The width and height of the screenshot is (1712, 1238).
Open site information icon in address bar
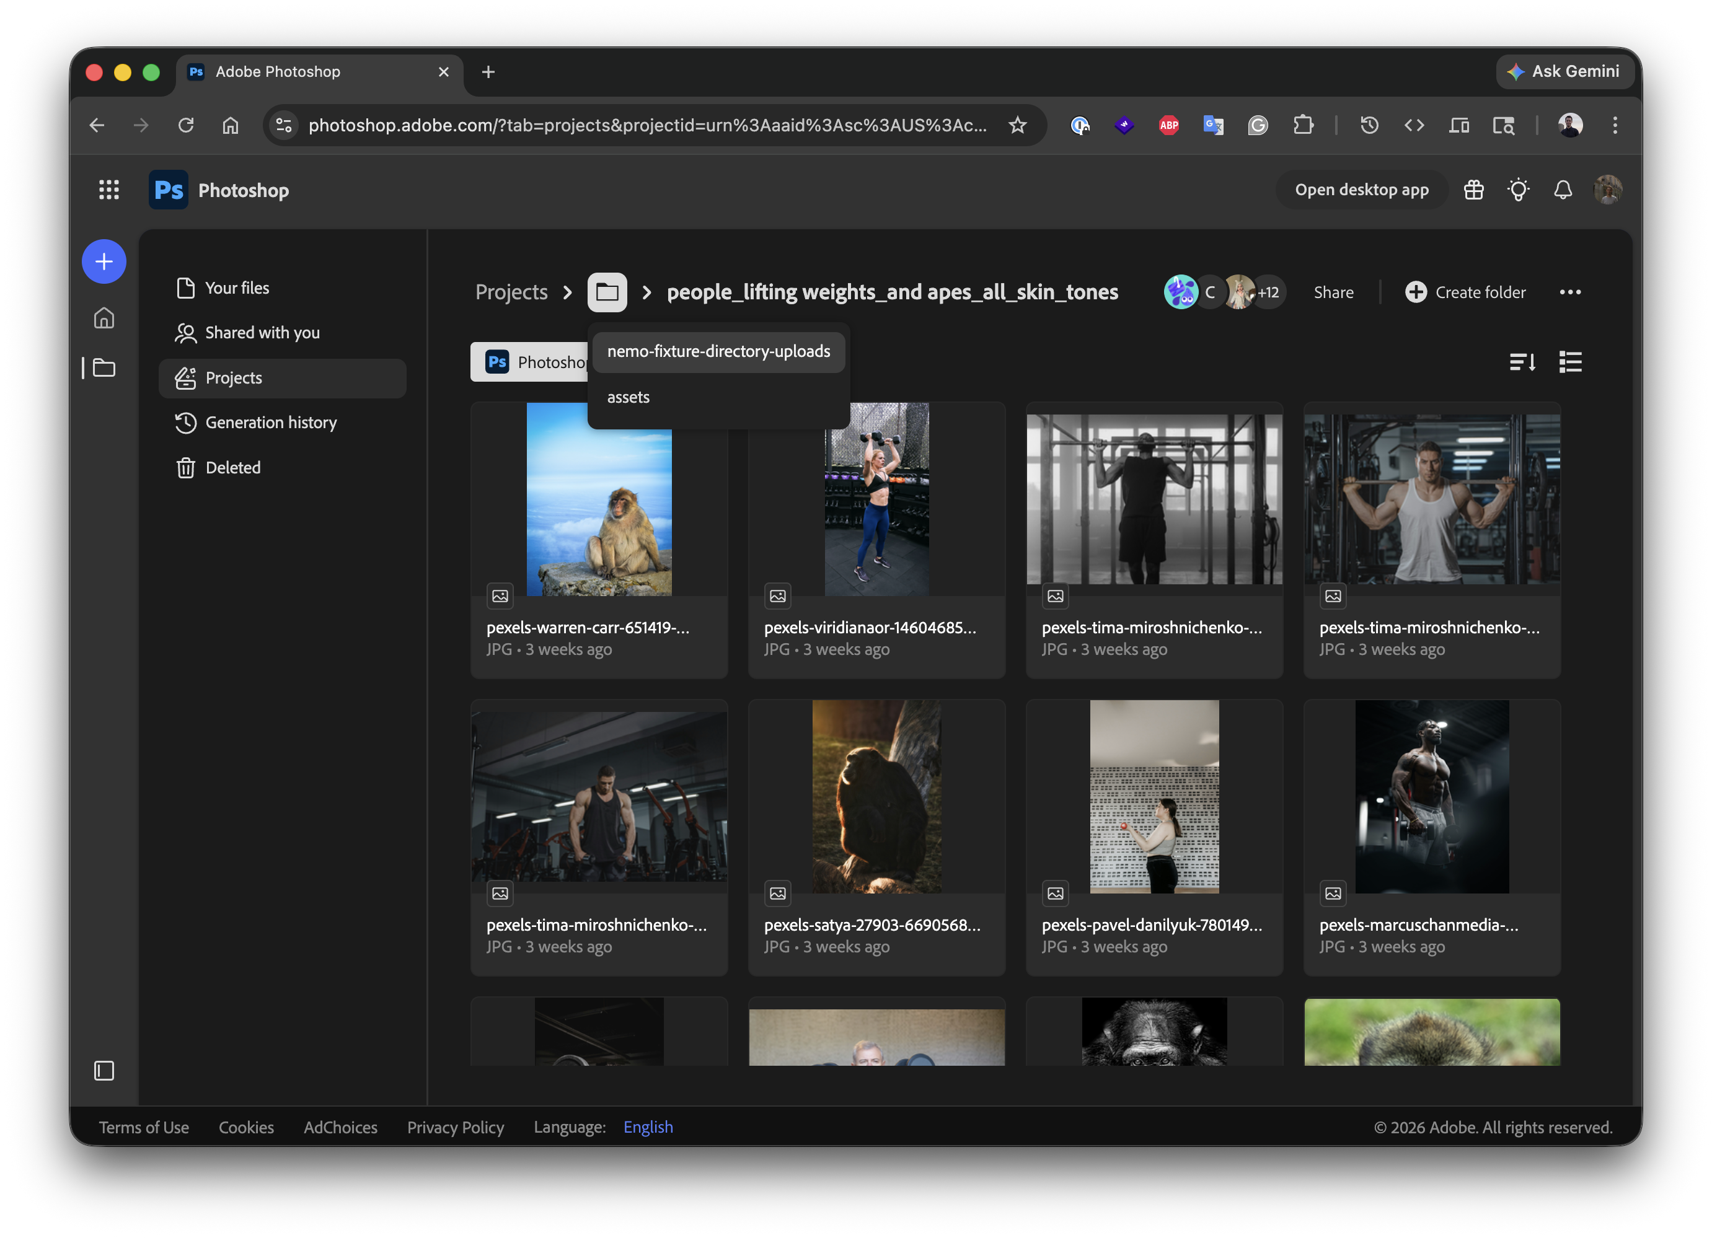(x=284, y=125)
